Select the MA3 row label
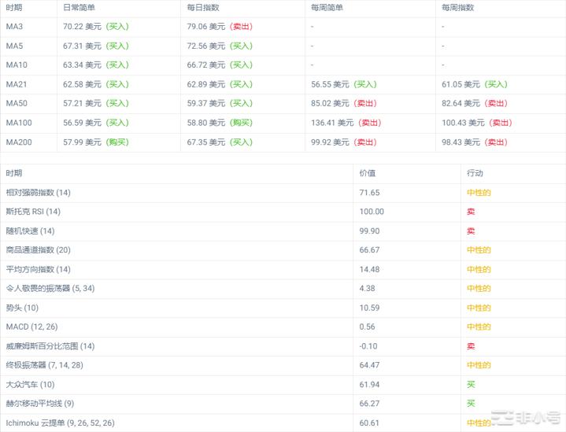The height and width of the screenshot is (432, 566). 15,26
